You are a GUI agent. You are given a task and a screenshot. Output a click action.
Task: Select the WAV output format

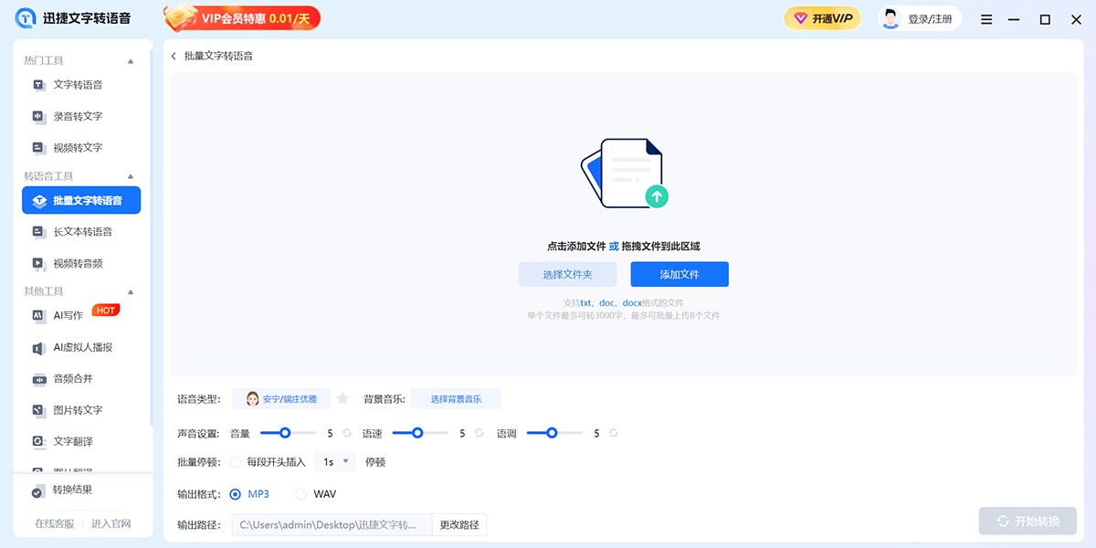(301, 493)
